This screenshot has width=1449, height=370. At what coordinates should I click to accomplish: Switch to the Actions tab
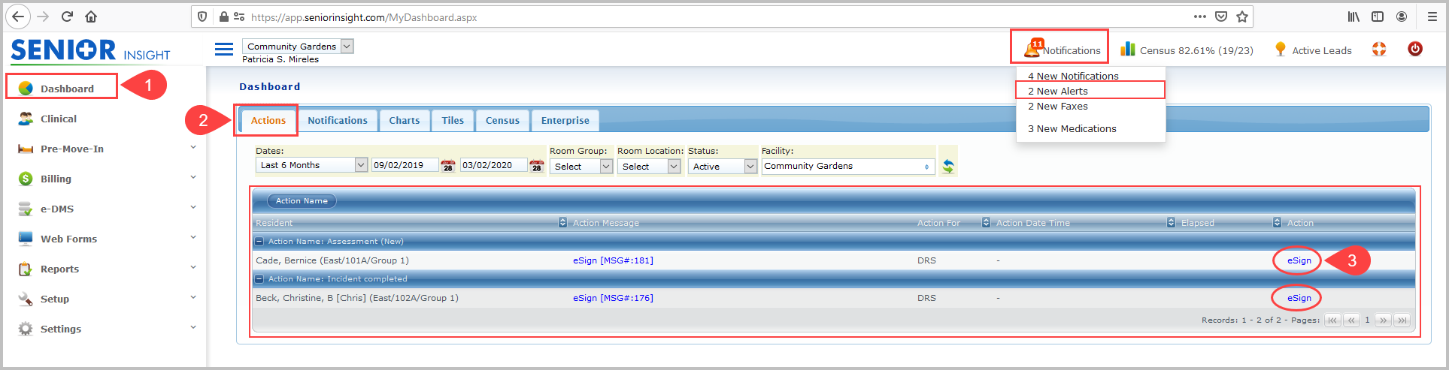pyautogui.click(x=268, y=120)
